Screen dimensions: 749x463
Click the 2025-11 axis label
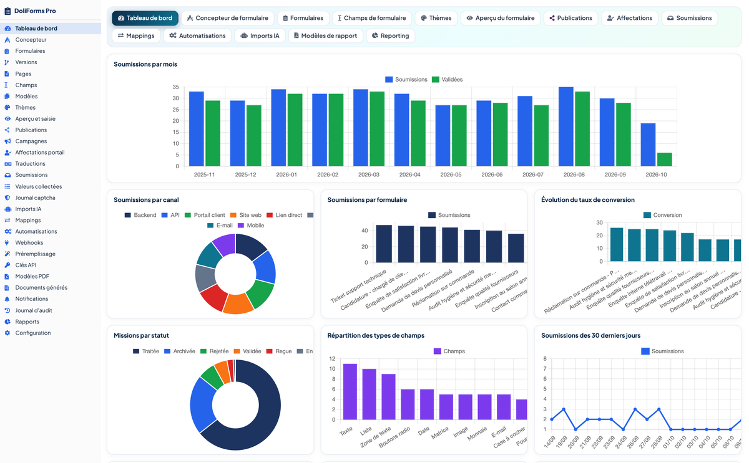coord(204,175)
